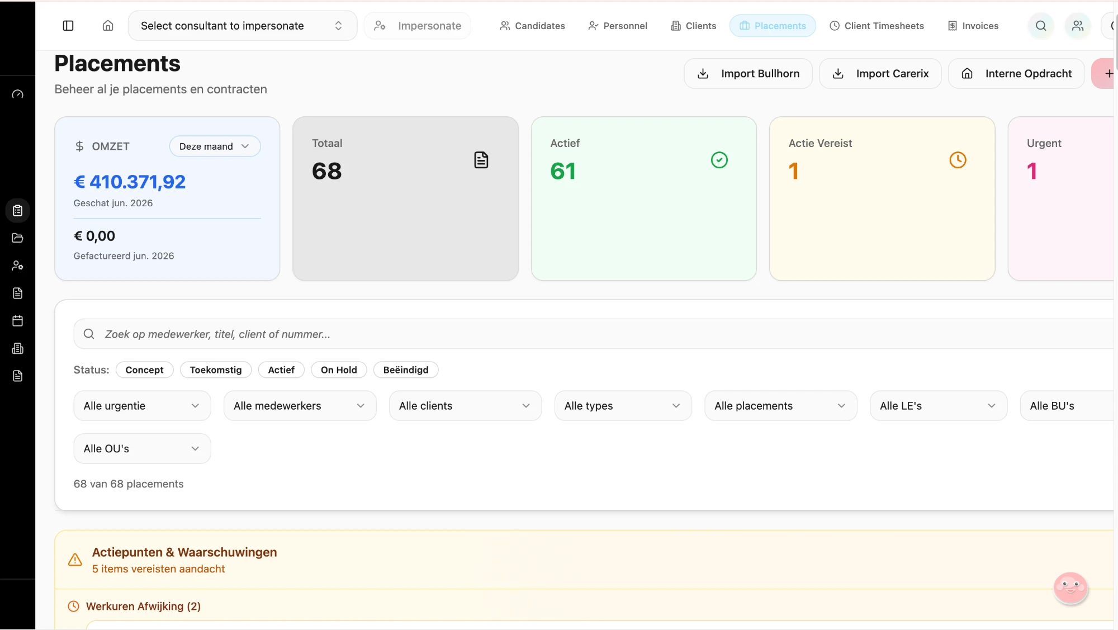Screen dimensions: 1118x630
Task: Click the pink chat assistant avatar
Action: pyautogui.click(x=1070, y=588)
